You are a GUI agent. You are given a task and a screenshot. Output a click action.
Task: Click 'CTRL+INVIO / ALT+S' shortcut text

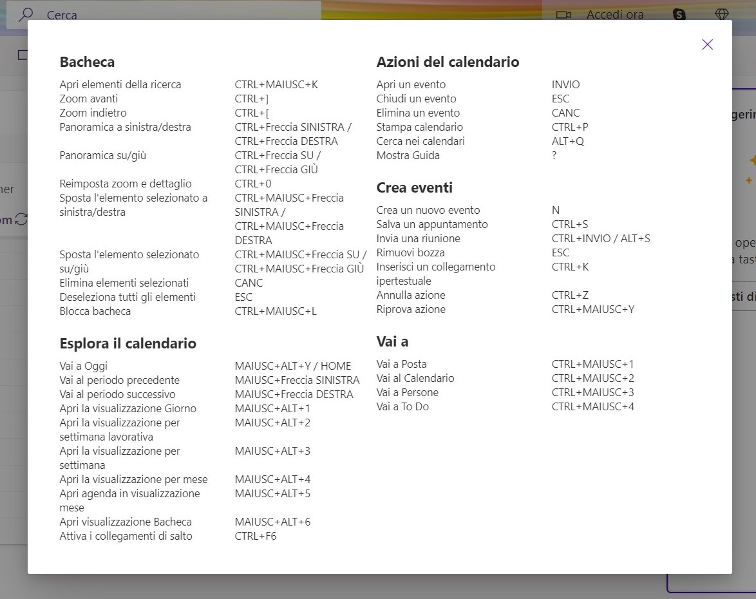(601, 238)
